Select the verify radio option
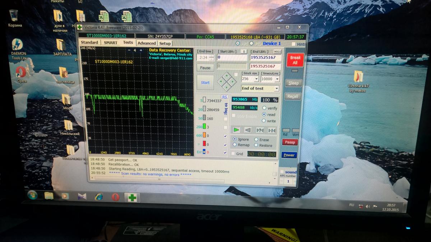431x242 pixels. (x=265, y=108)
